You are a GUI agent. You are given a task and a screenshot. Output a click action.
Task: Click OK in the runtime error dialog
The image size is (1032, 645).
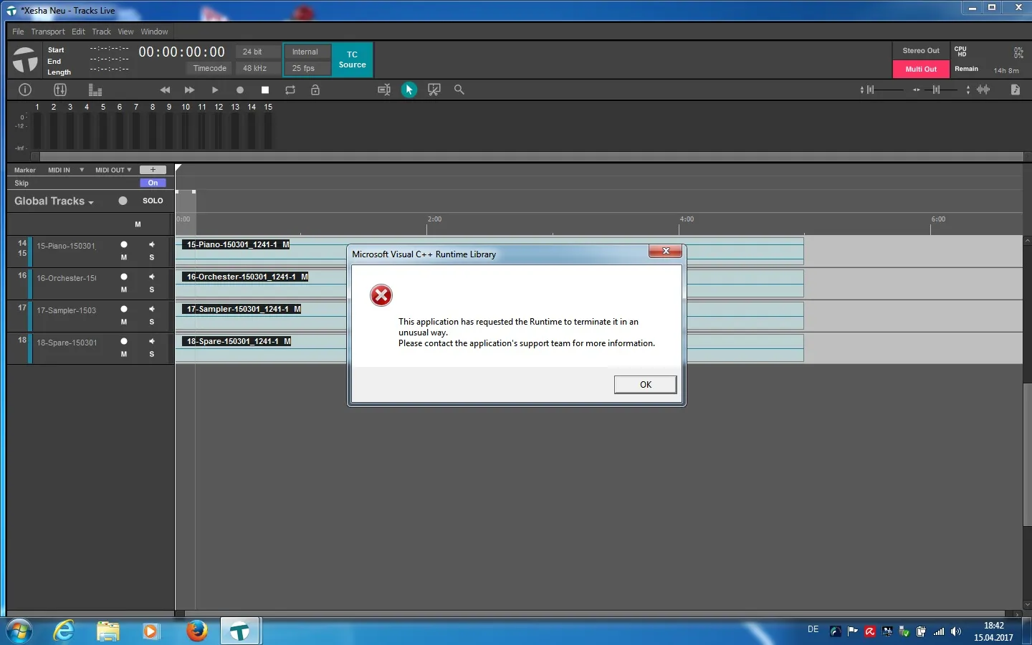click(645, 385)
